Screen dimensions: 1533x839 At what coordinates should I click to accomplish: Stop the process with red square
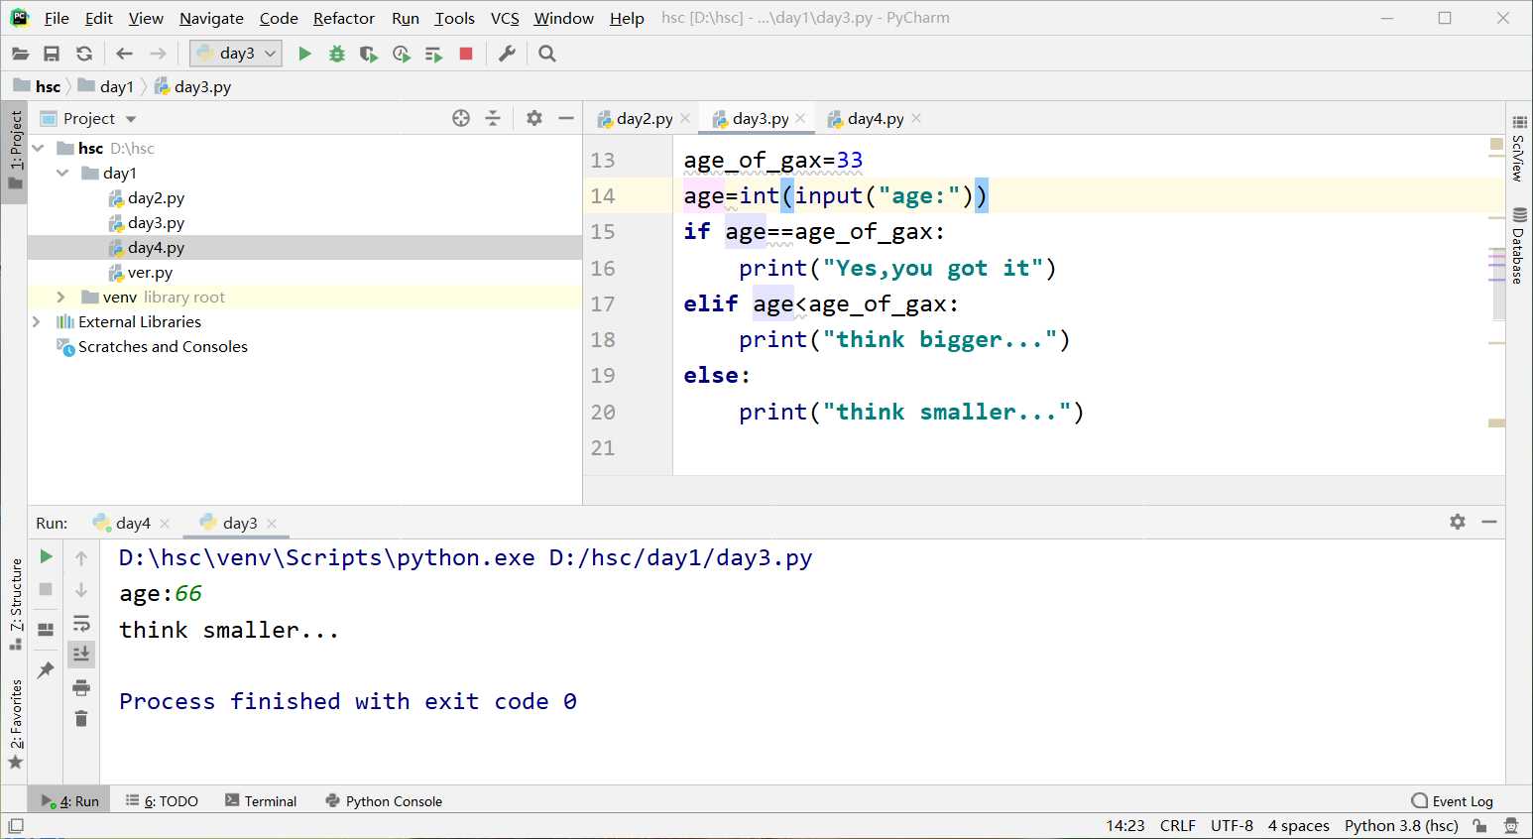pyautogui.click(x=466, y=54)
